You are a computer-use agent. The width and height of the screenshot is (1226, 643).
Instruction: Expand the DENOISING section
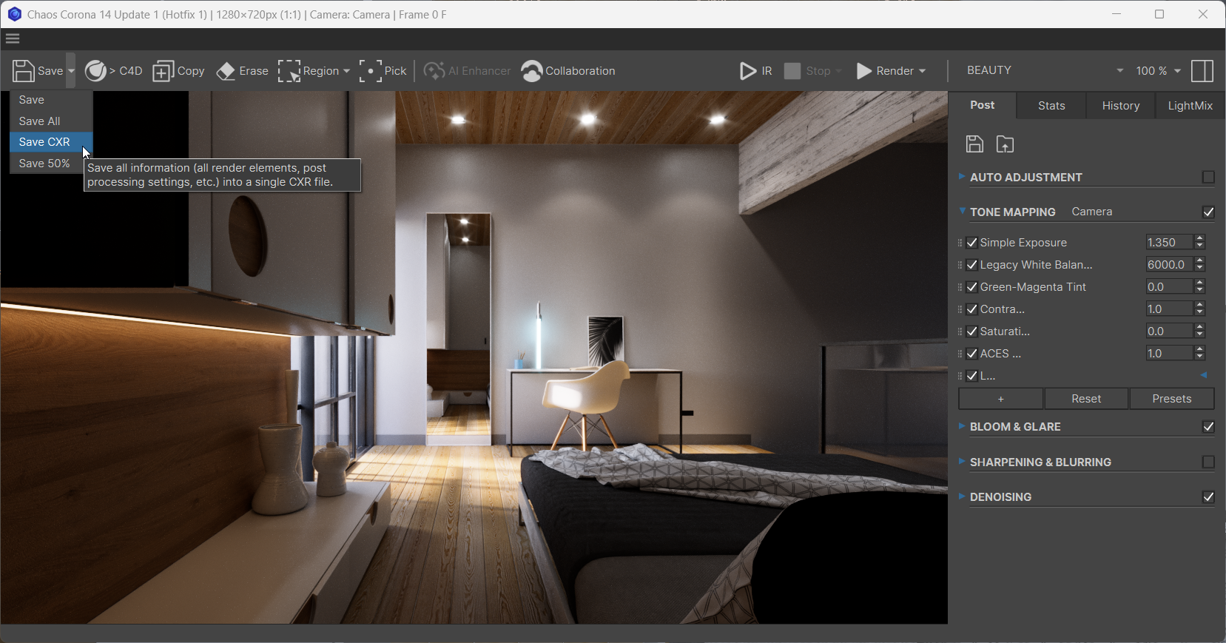(961, 496)
